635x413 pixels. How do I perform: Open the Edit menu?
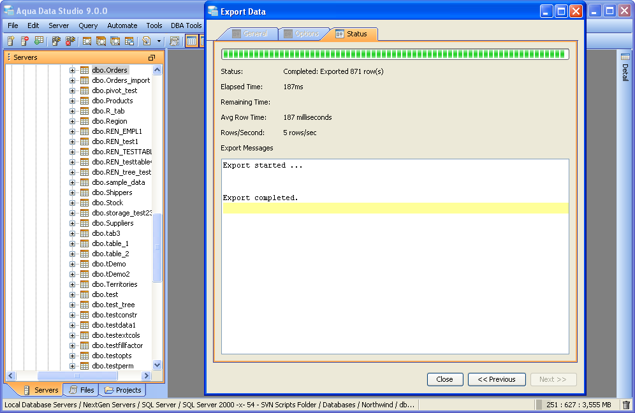pos(33,25)
